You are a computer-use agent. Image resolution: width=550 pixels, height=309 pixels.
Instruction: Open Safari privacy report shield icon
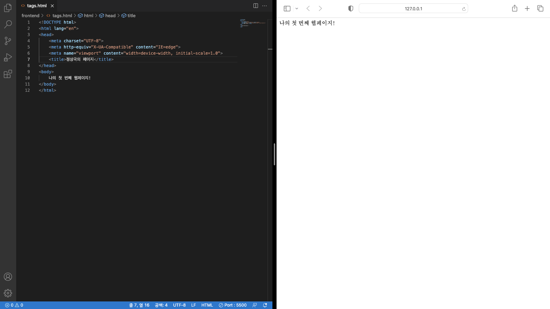[351, 9]
